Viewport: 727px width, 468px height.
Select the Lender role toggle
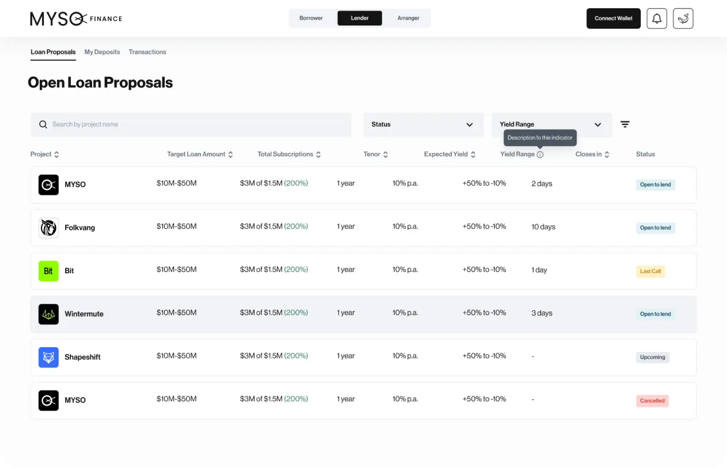pos(360,18)
